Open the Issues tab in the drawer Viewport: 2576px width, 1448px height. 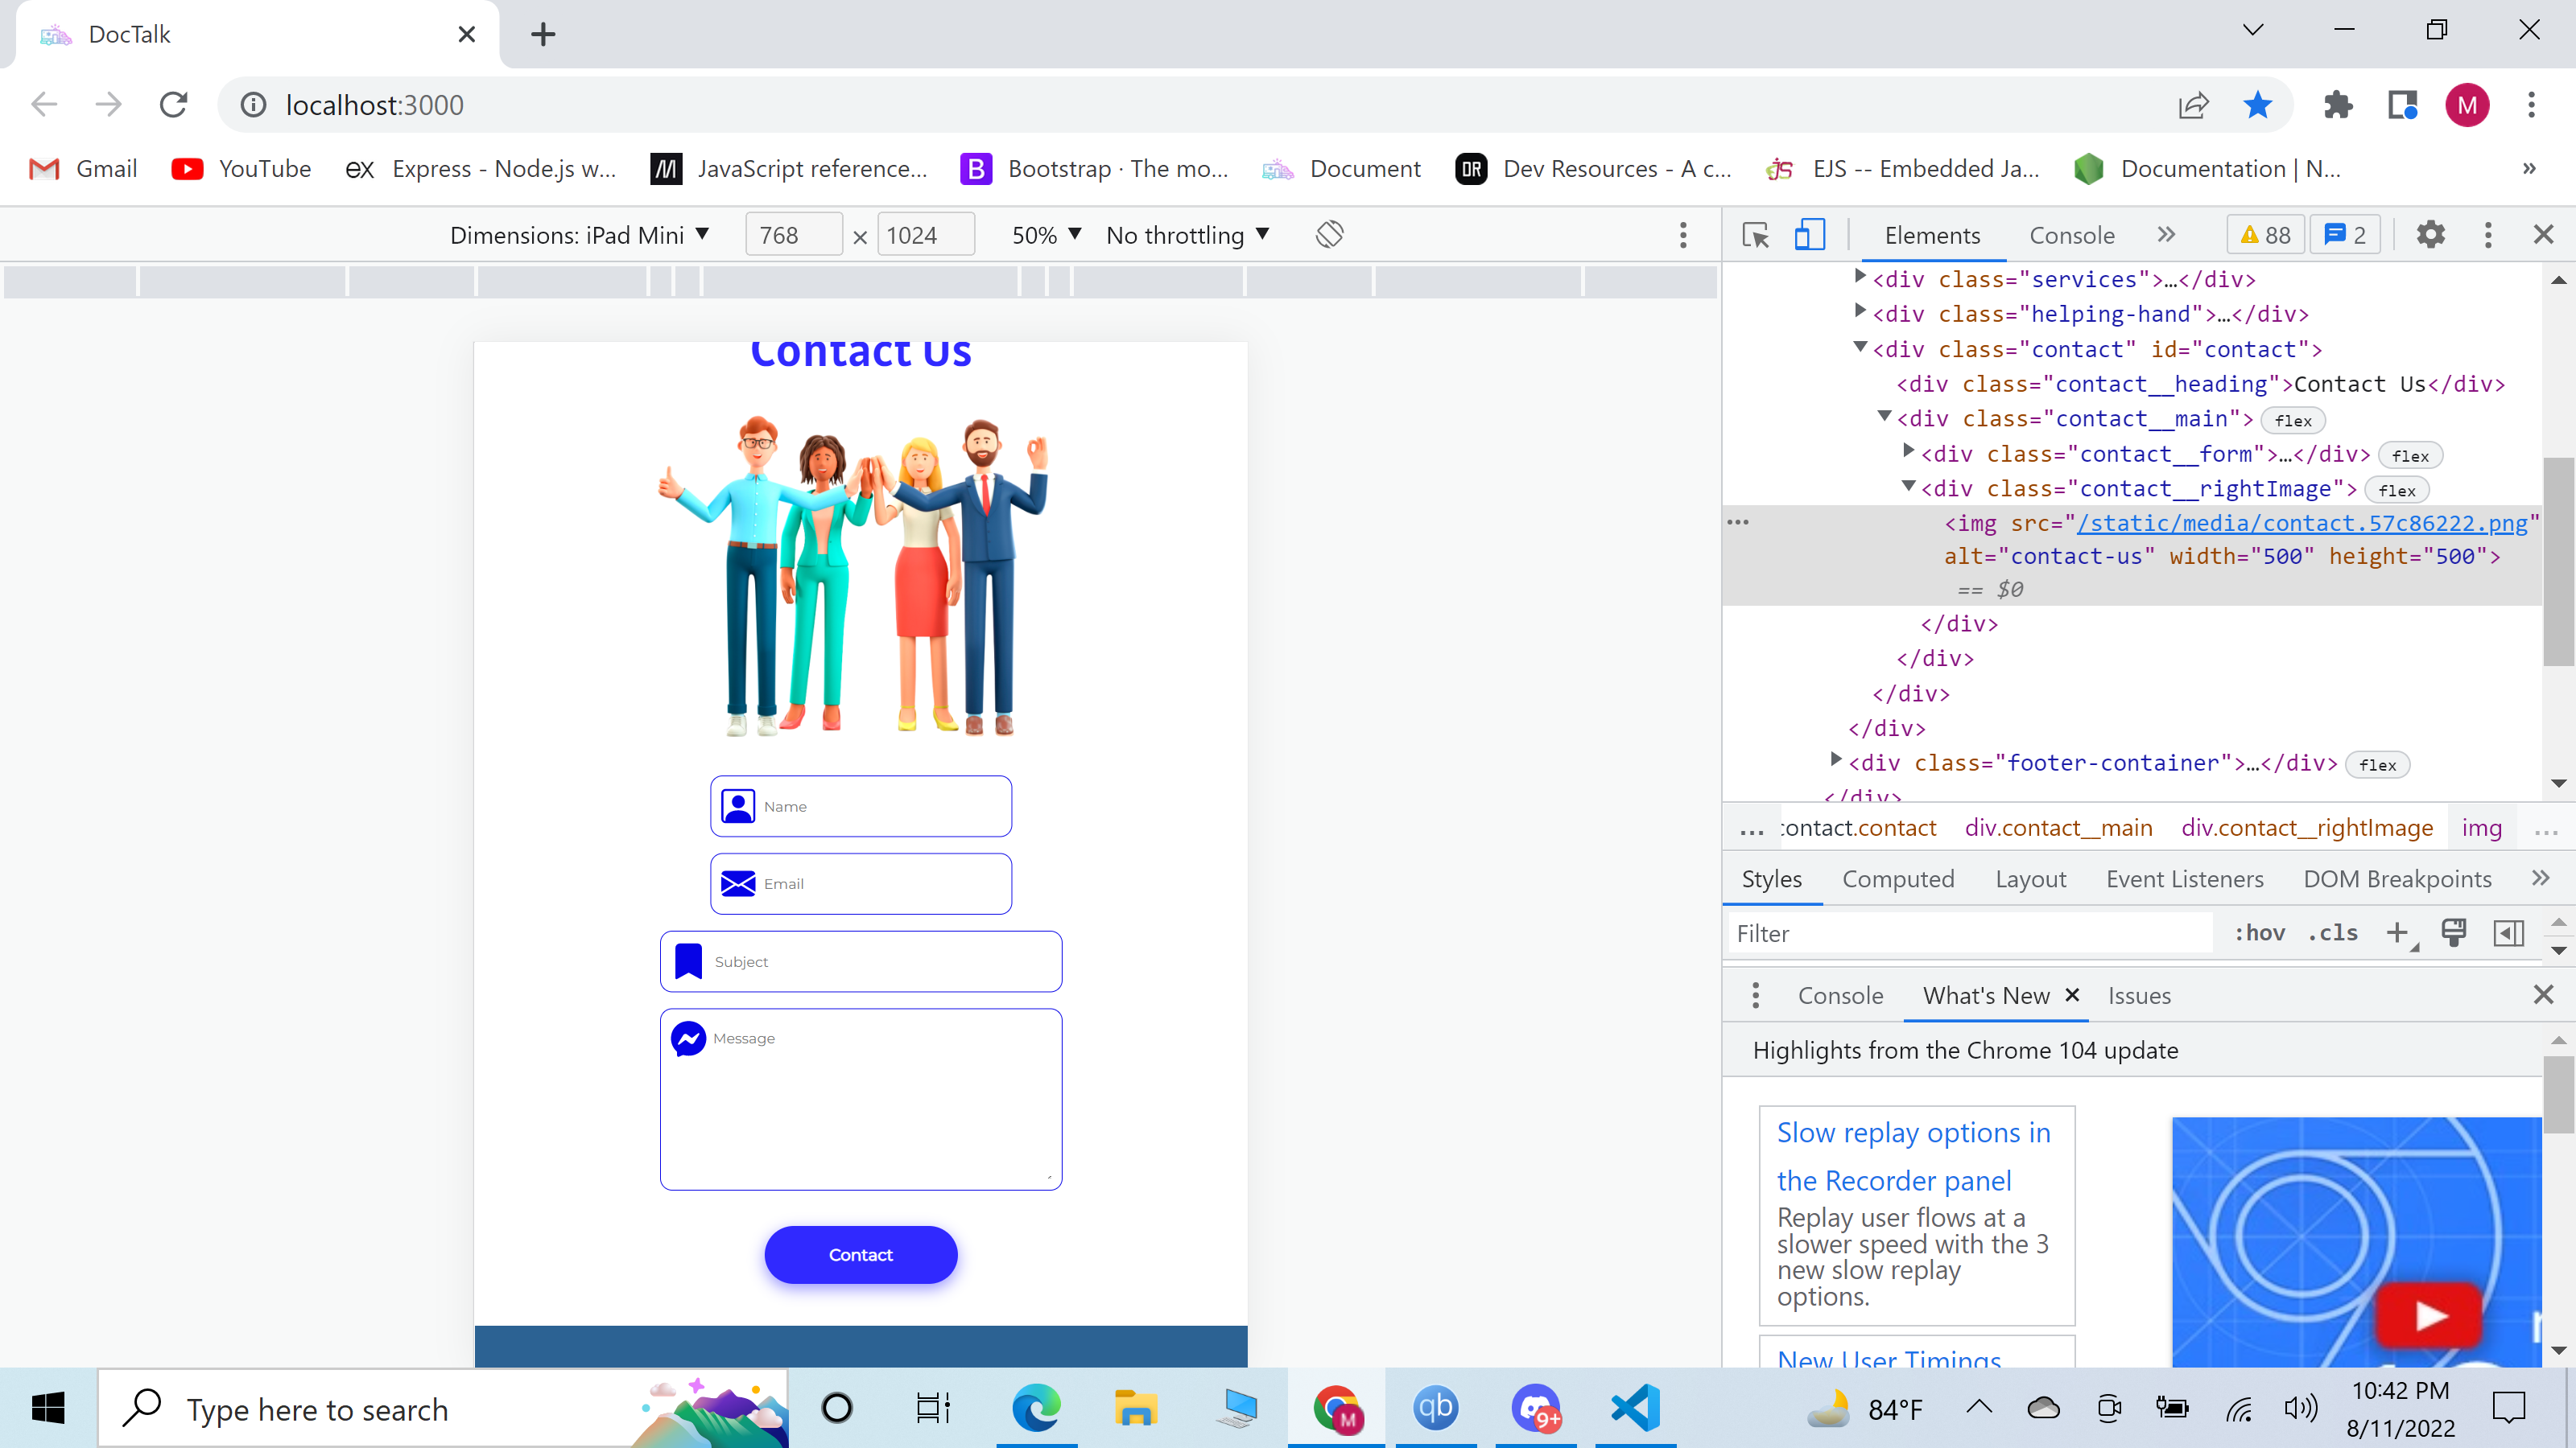tap(2139, 995)
